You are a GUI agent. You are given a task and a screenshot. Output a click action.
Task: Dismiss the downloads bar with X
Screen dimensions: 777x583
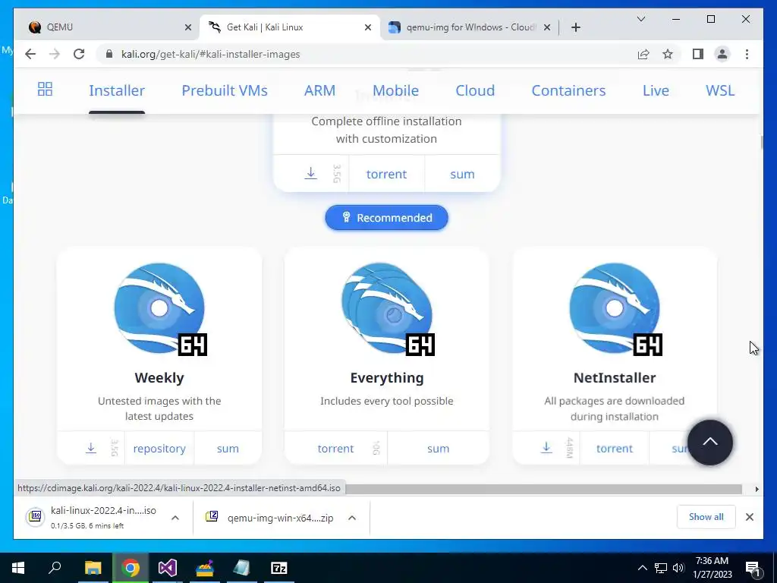[x=749, y=517]
